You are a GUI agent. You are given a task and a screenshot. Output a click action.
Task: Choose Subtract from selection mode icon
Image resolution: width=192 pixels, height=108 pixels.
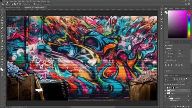click(17, 4)
